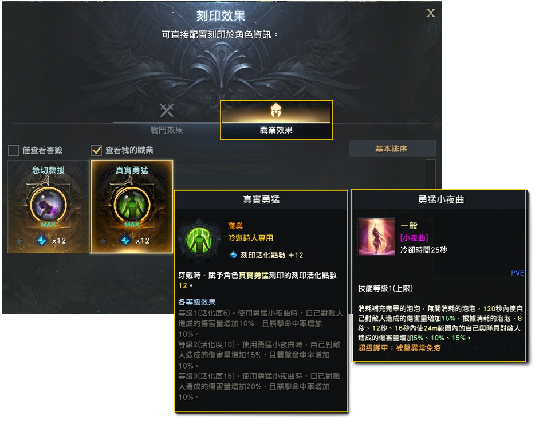Screen dimensions: 551x427
Task: Uncheck the 查看我的職業 checkbox
Action: coord(96,150)
